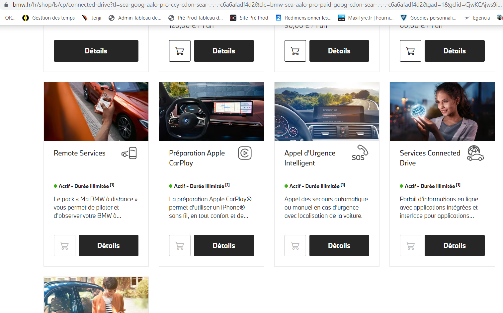The width and height of the screenshot is (503, 313).
Task: Click the Site Pré Prod favicon
Action: 233,18
